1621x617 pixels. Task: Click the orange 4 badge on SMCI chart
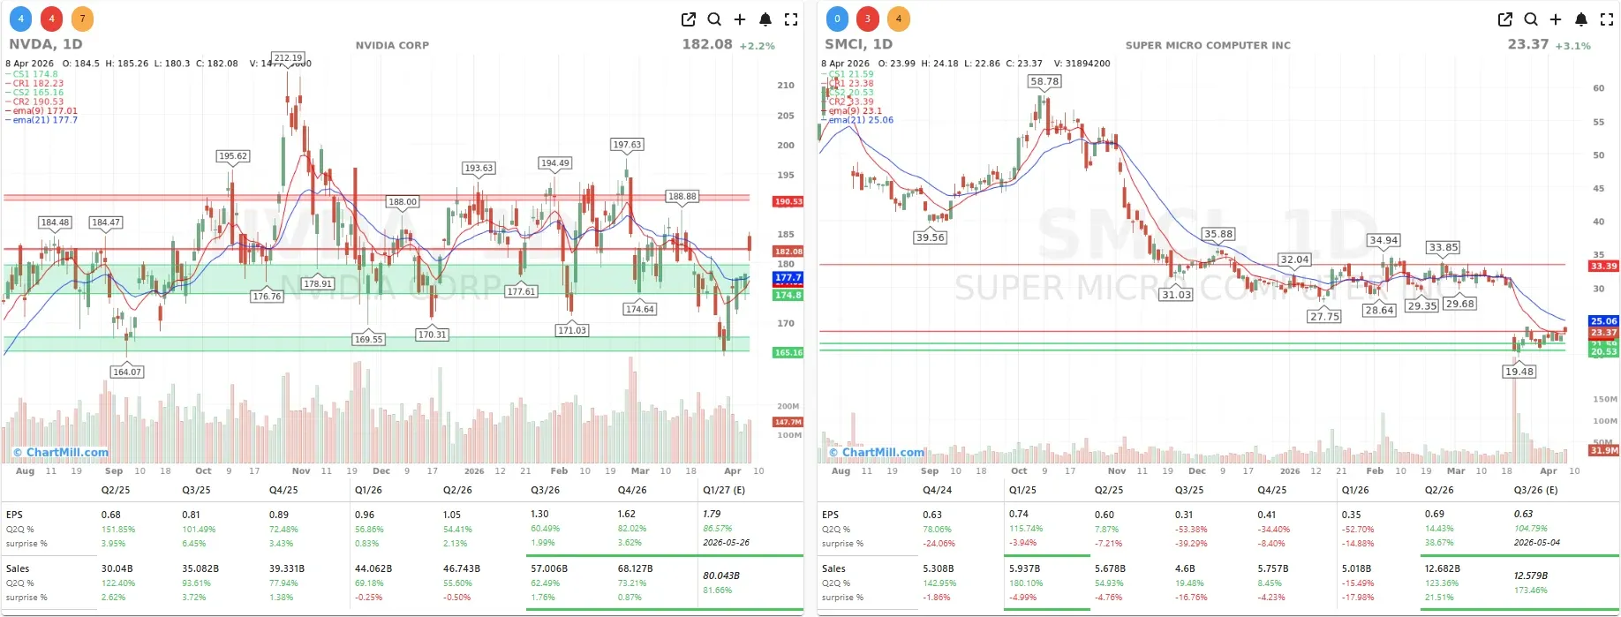[899, 19]
